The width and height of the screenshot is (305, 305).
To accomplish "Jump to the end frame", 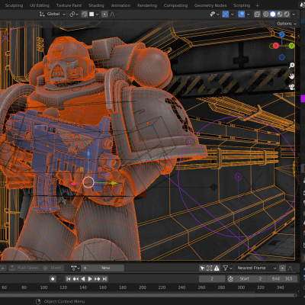I will [x=104, y=279].
